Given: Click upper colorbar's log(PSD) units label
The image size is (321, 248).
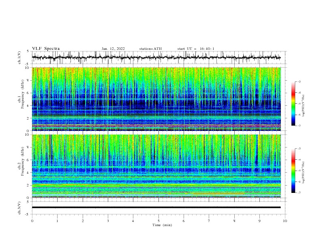Looking at the screenshot, I should (304, 106).
